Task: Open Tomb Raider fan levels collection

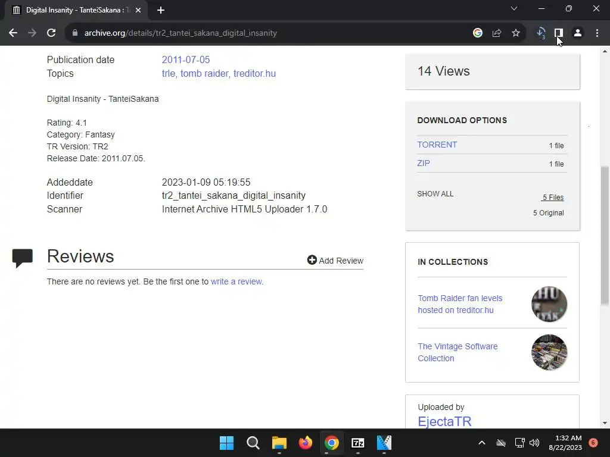Action: click(x=460, y=304)
